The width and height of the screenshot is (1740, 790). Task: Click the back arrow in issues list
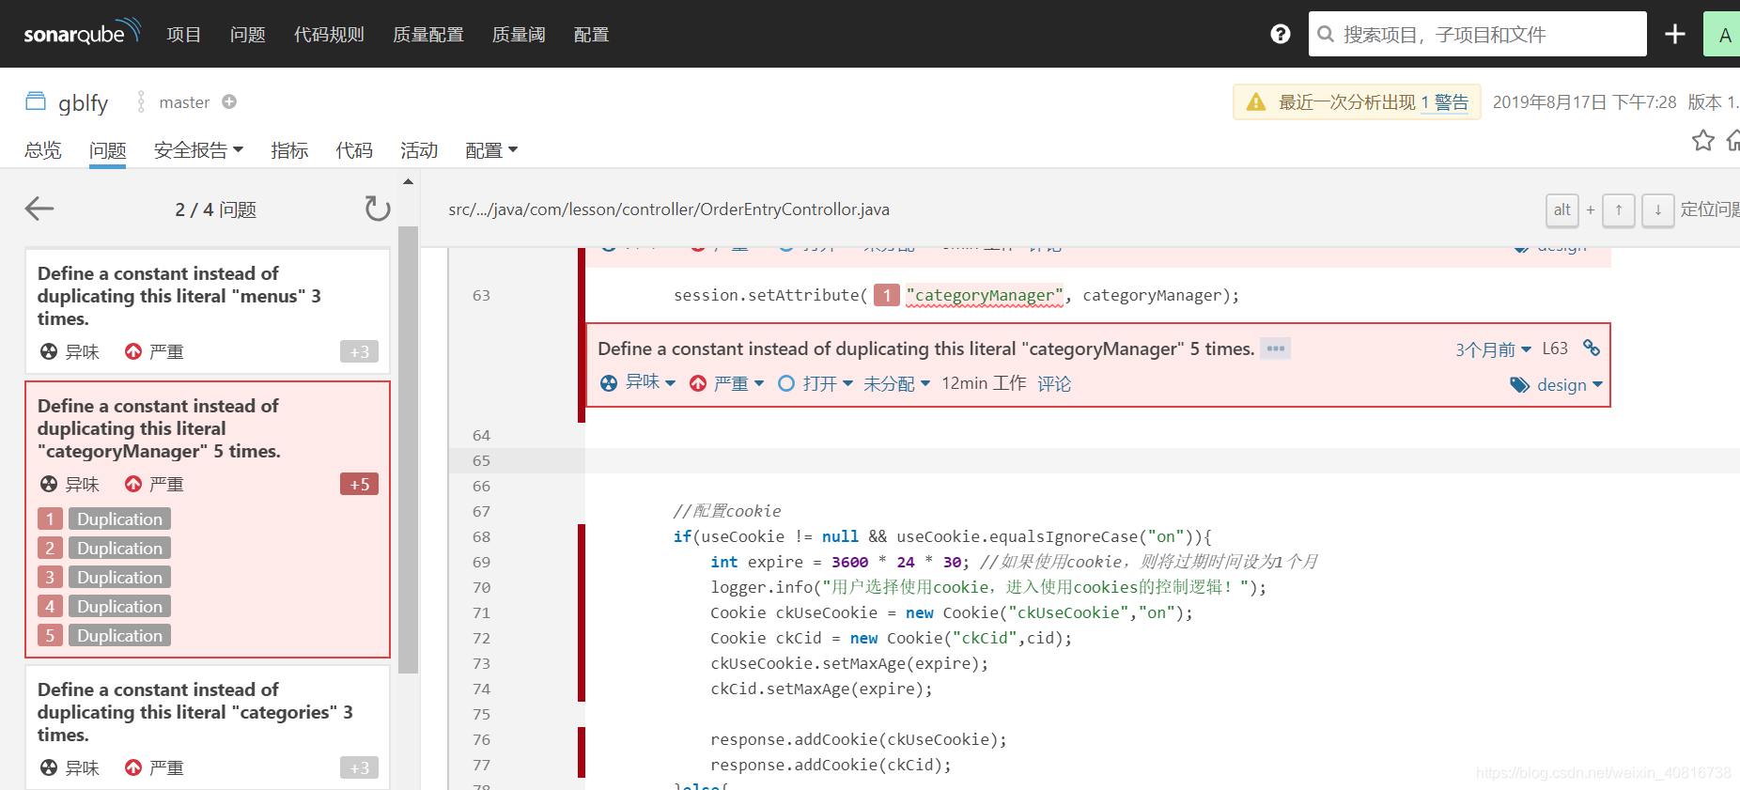(39, 209)
